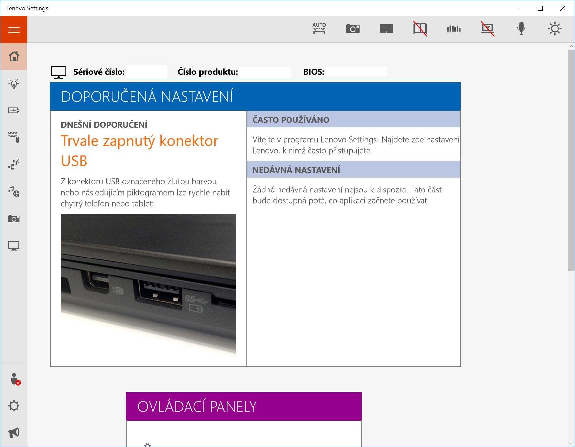Click the paragraph 'Z konektoru USB označeného žlutou barvou'
This screenshot has width=575, height=447.
coord(145,192)
